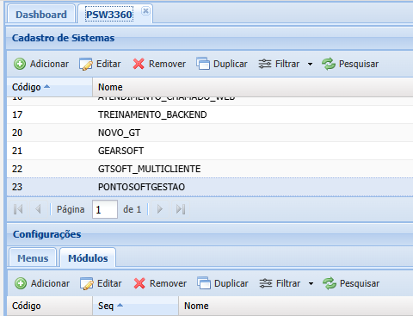Go to last page of systems grid

coord(181,209)
